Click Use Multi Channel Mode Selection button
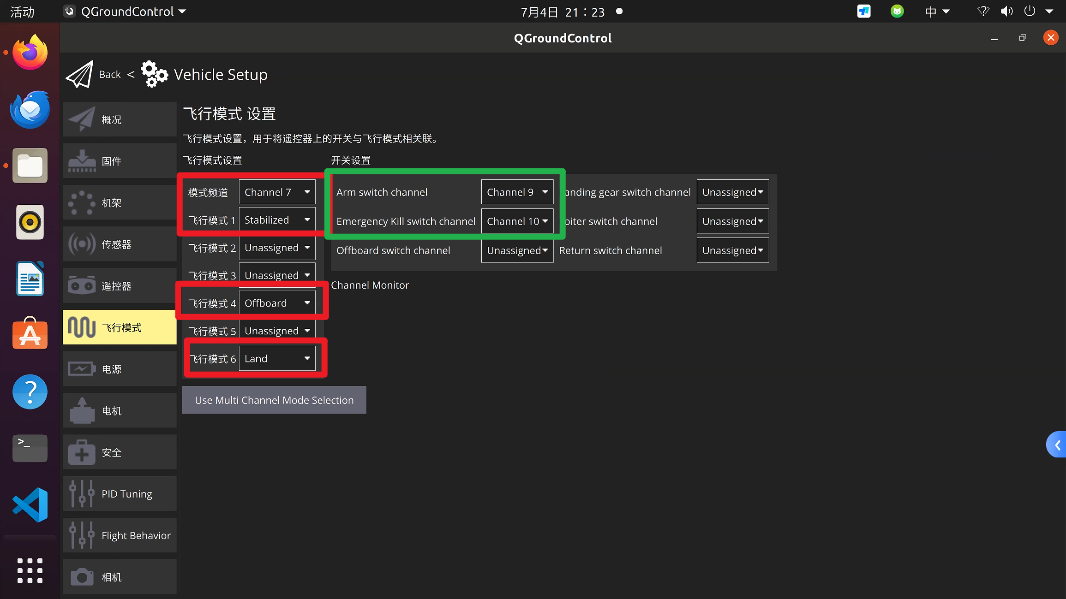 click(x=274, y=400)
